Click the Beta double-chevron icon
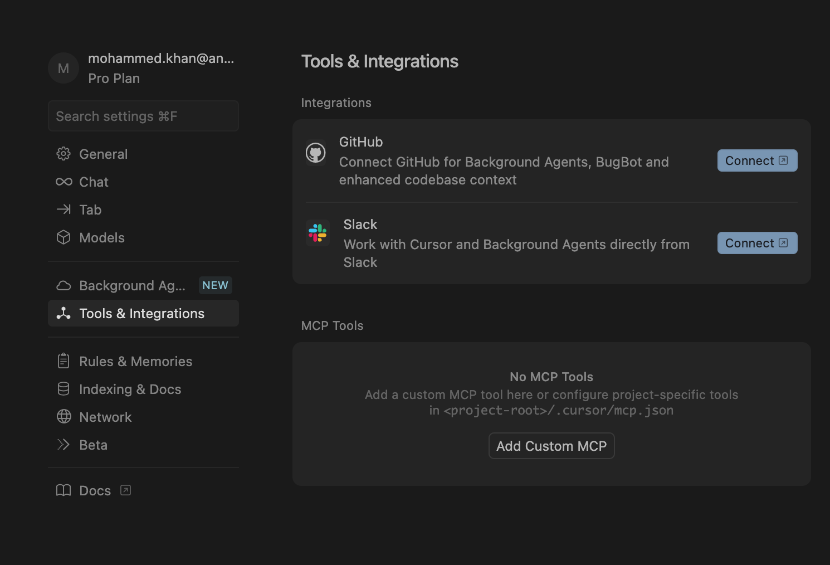The image size is (830, 565). tap(64, 445)
